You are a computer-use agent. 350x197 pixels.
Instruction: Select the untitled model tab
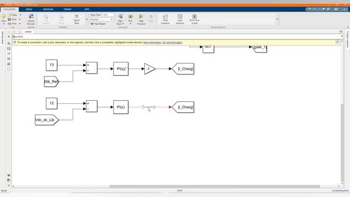pos(28,32)
